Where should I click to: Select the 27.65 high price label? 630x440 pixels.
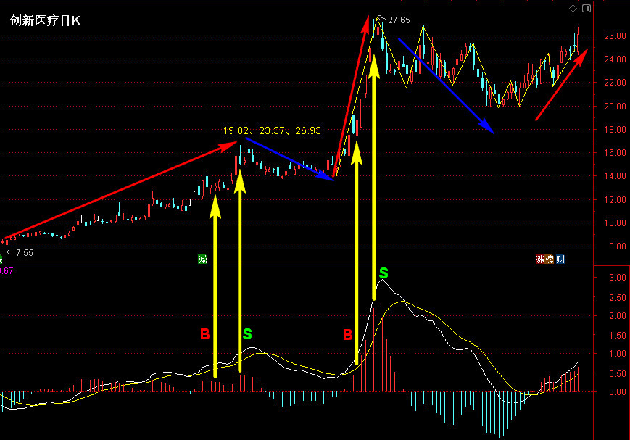(399, 20)
